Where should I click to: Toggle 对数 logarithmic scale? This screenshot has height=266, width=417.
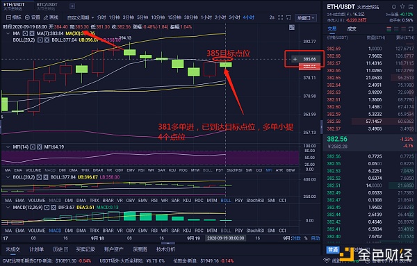(x=296, y=238)
